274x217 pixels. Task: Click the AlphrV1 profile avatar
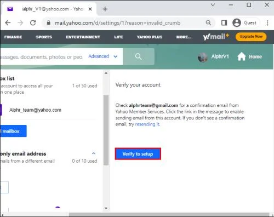click(203, 57)
